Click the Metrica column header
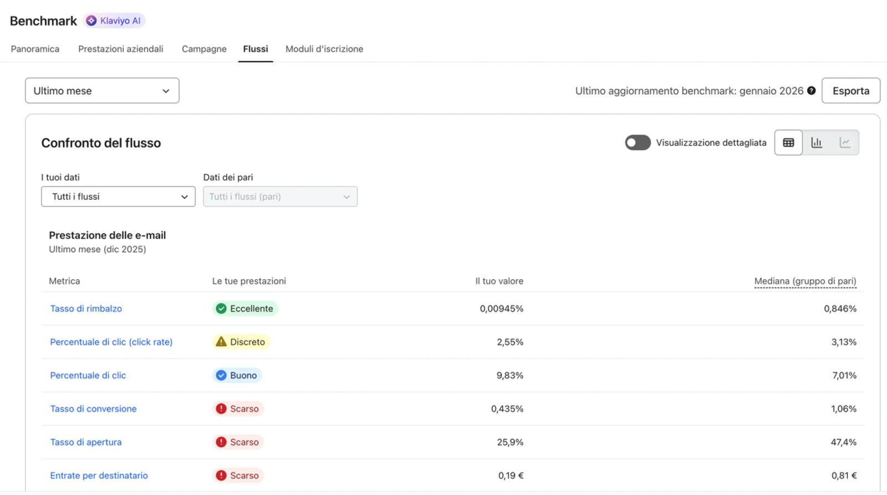The image size is (887, 495). click(x=64, y=281)
